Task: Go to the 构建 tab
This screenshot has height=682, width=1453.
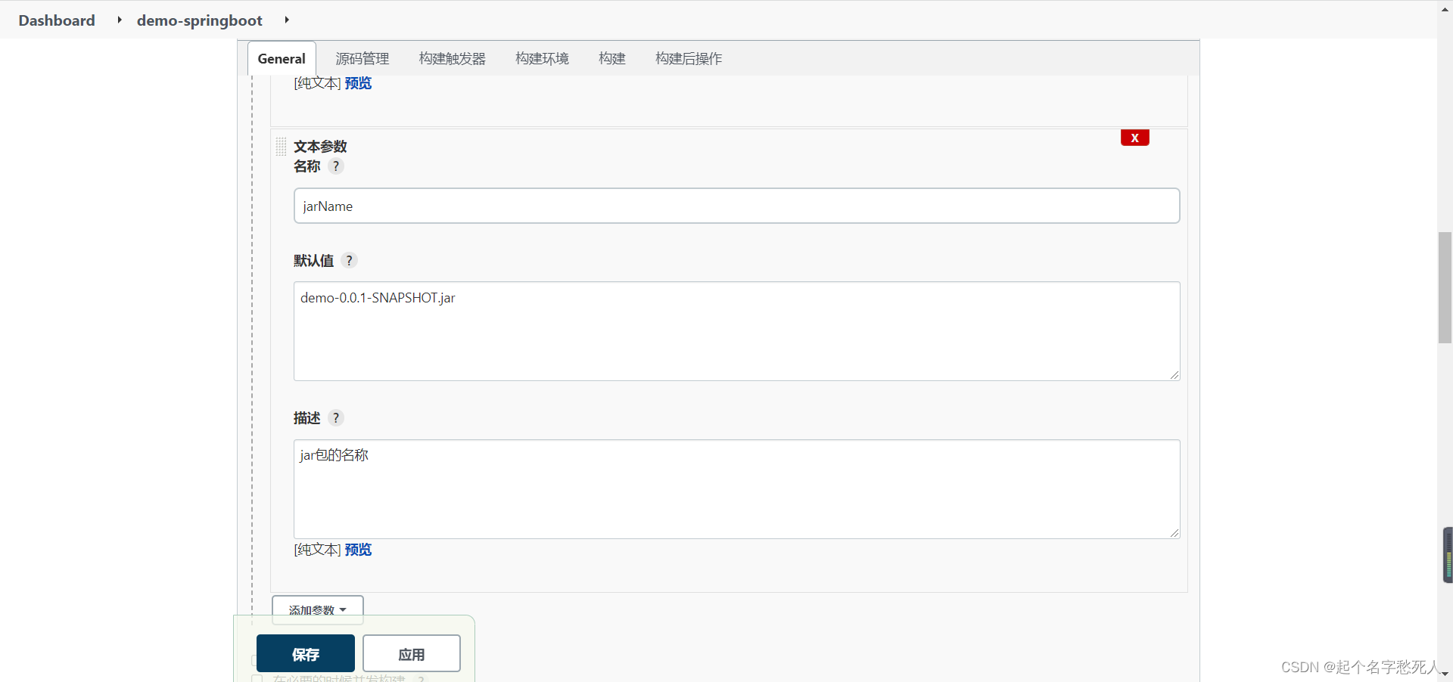Action: [x=612, y=58]
